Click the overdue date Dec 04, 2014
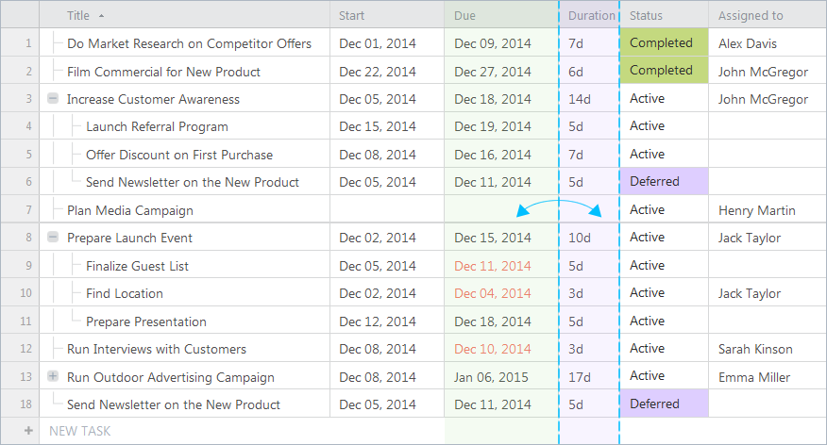This screenshot has height=445, width=827. point(493,293)
